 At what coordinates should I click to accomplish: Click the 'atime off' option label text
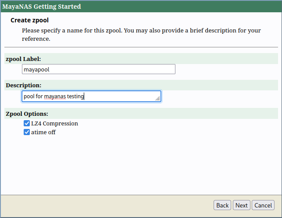coord(43,132)
